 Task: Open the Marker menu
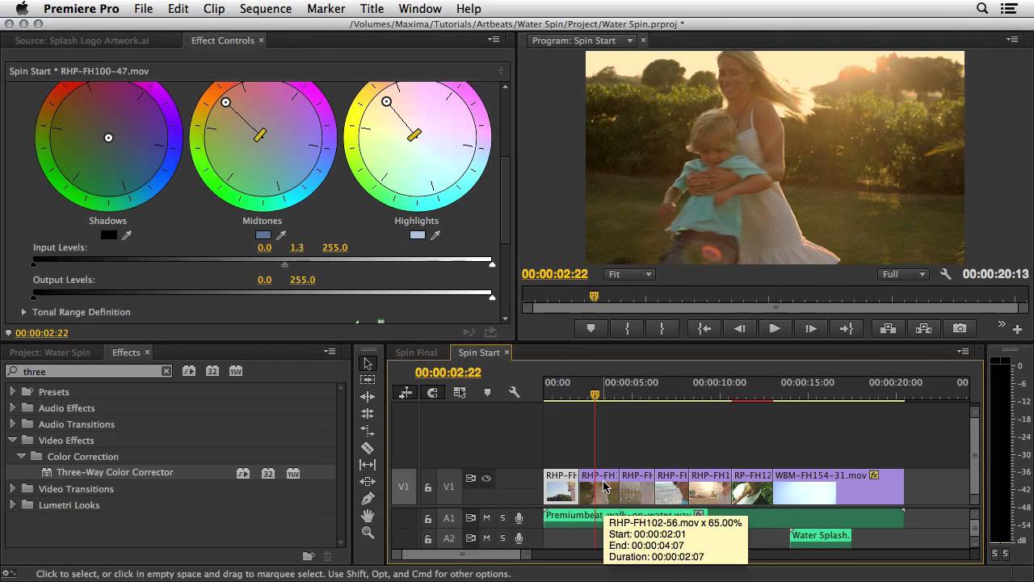326,9
